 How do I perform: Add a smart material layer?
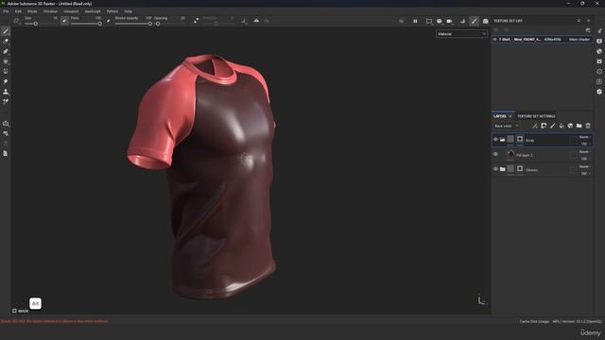click(570, 126)
